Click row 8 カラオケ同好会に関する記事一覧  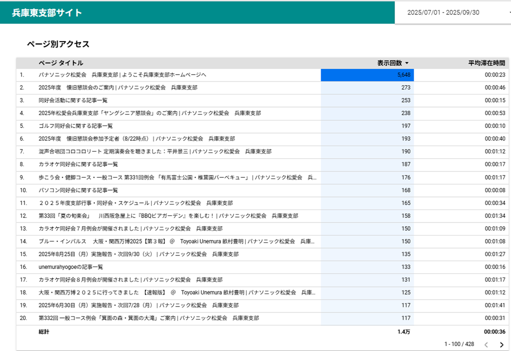click(x=78, y=164)
